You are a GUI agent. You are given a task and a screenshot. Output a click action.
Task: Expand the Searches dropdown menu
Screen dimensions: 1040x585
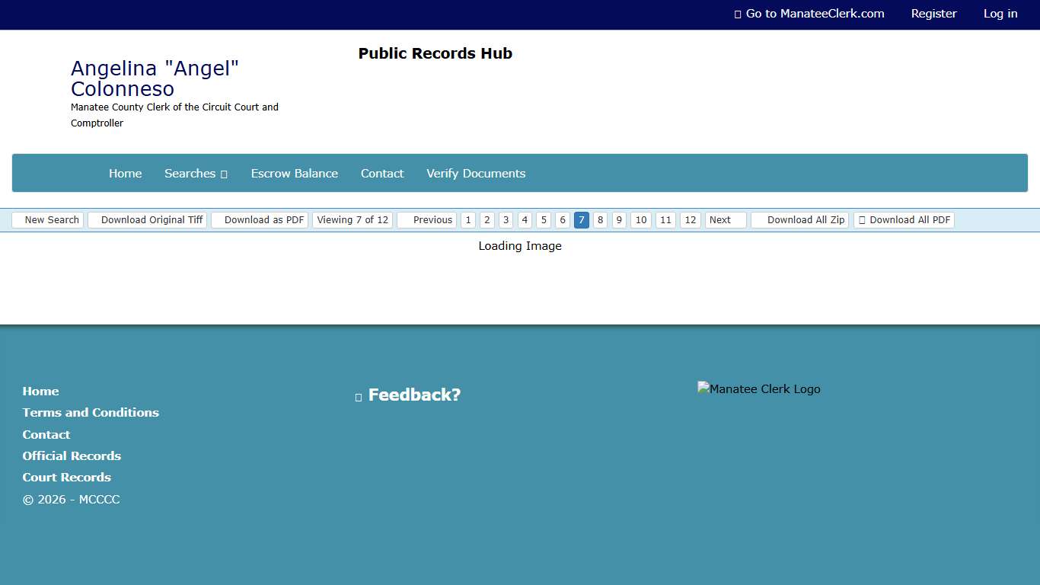[x=196, y=173]
